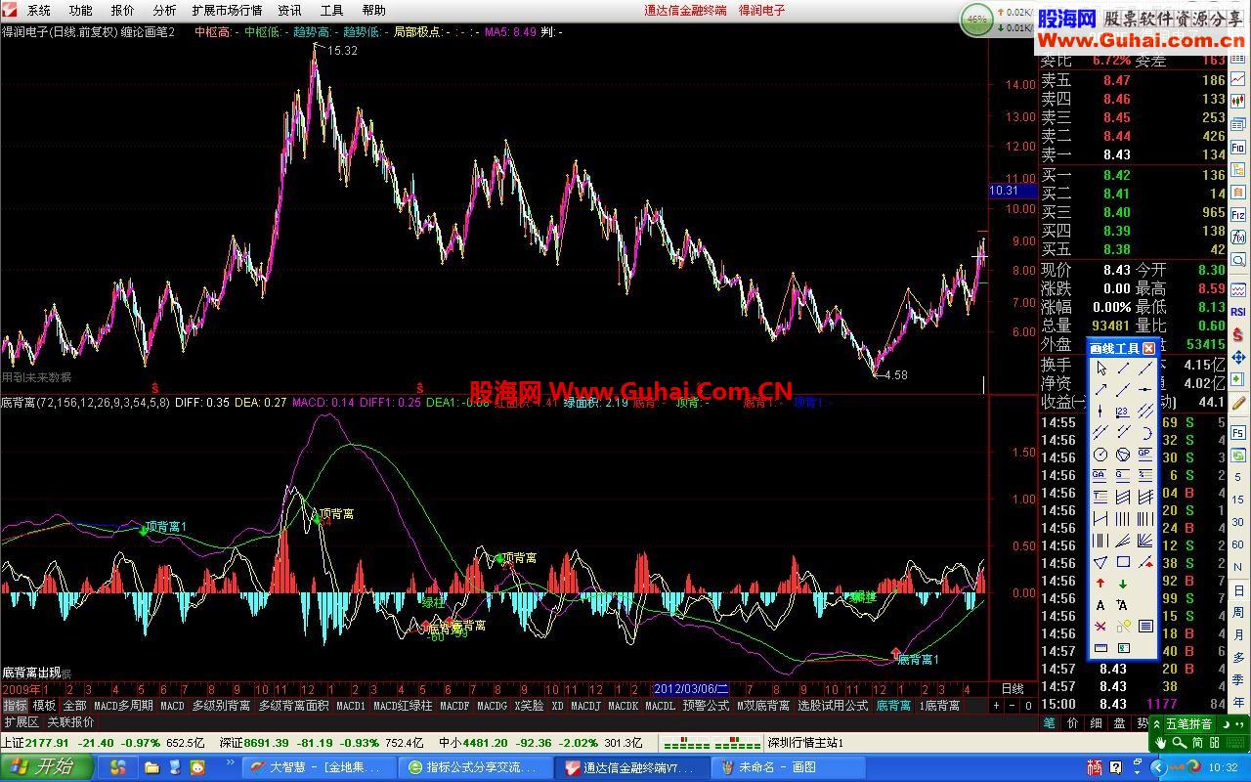Select the green down-arrow marker tool
Viewport: 1251px width, 782px height.
[1123, 584]
